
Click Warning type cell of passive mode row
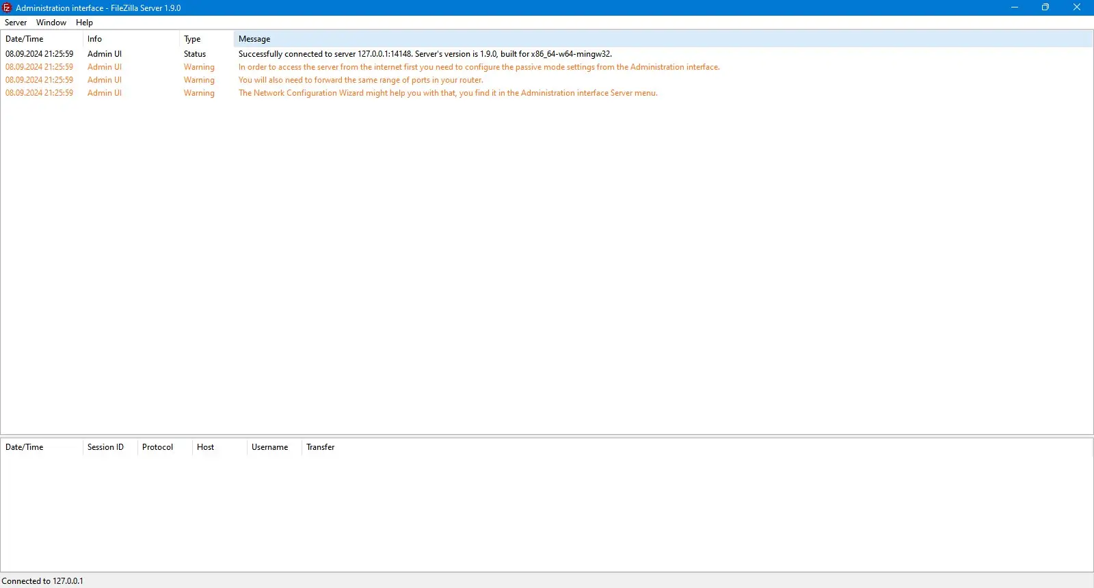coord(199,67)
